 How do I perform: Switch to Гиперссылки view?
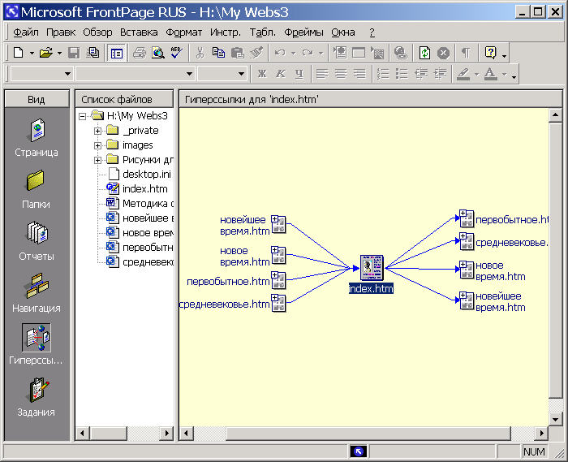click(37, 344)
